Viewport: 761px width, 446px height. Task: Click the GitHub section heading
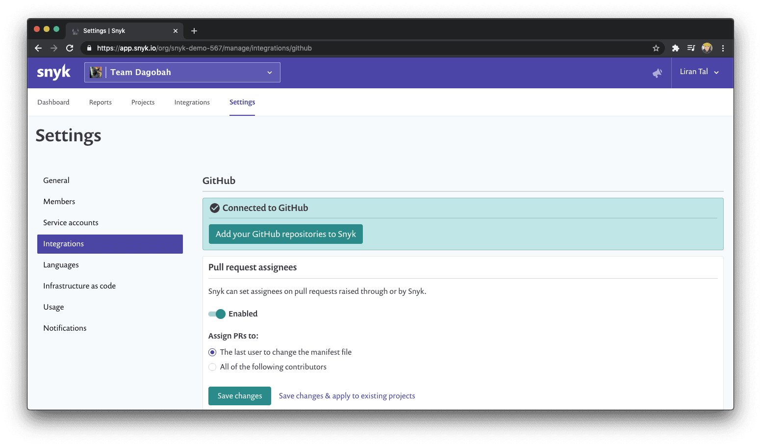219,181
